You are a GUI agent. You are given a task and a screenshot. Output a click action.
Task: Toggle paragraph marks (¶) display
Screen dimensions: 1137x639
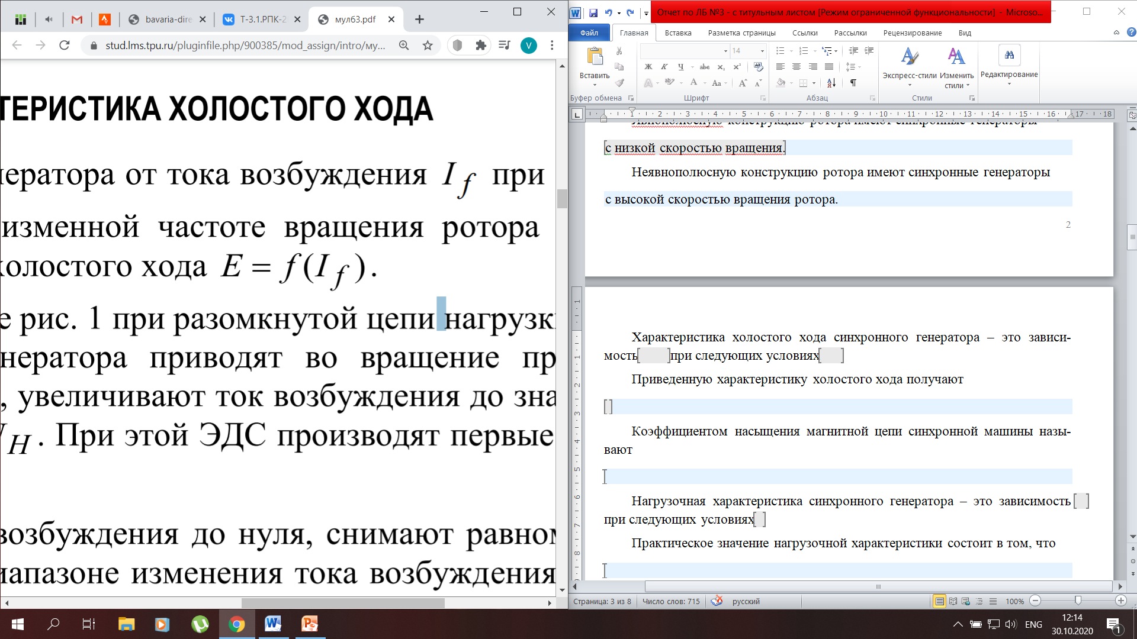[853, 83]
